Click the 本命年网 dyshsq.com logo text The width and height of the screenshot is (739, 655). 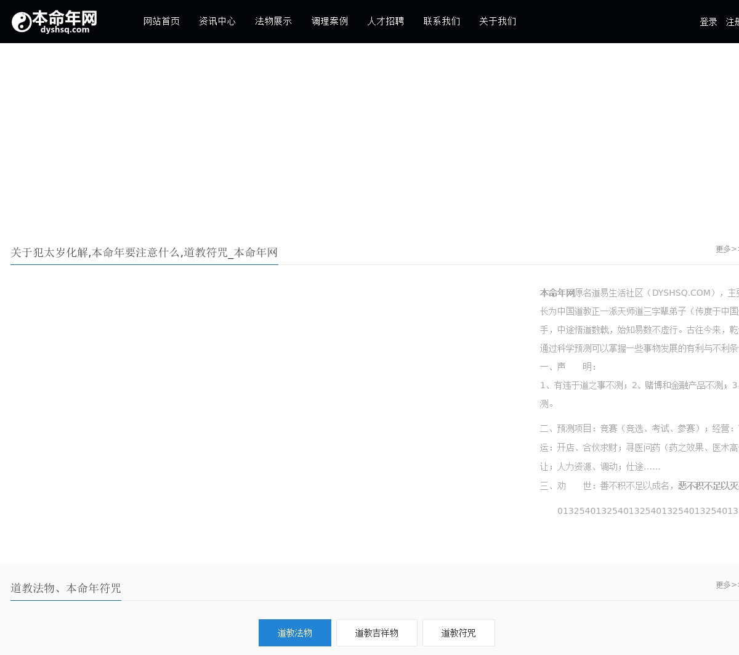[65, 22]
